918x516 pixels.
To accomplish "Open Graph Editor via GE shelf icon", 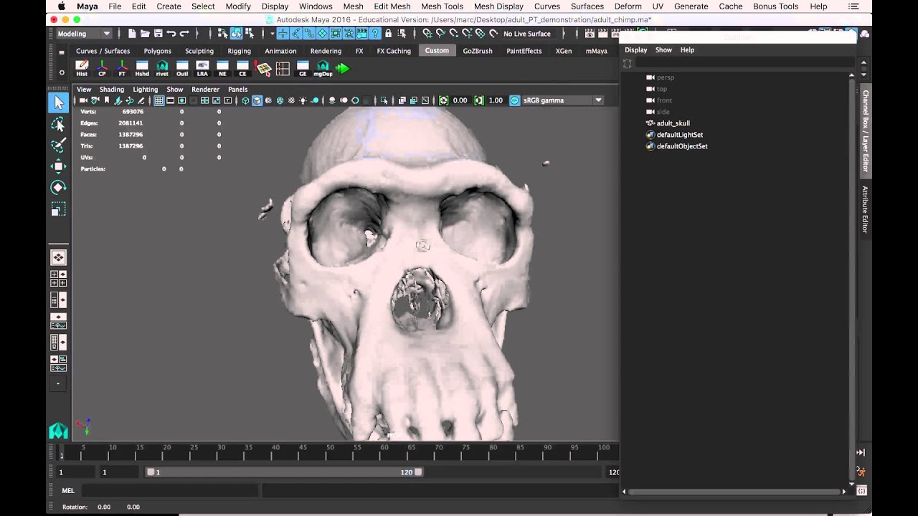I will coord(303,69).
